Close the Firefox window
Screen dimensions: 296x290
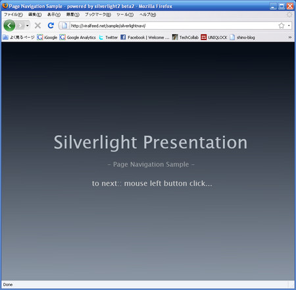[290, 6]
